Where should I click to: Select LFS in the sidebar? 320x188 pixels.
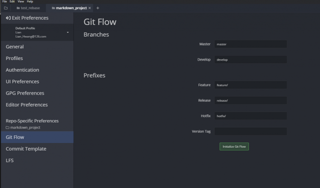click(x=10, y=160)
